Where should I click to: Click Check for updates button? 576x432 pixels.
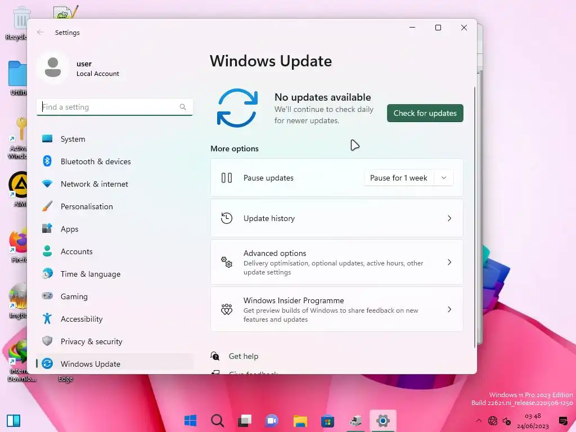click(x=425, y=113)
